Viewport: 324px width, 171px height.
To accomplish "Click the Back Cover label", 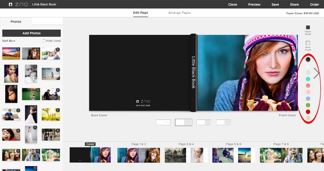I will pos(99,115).
